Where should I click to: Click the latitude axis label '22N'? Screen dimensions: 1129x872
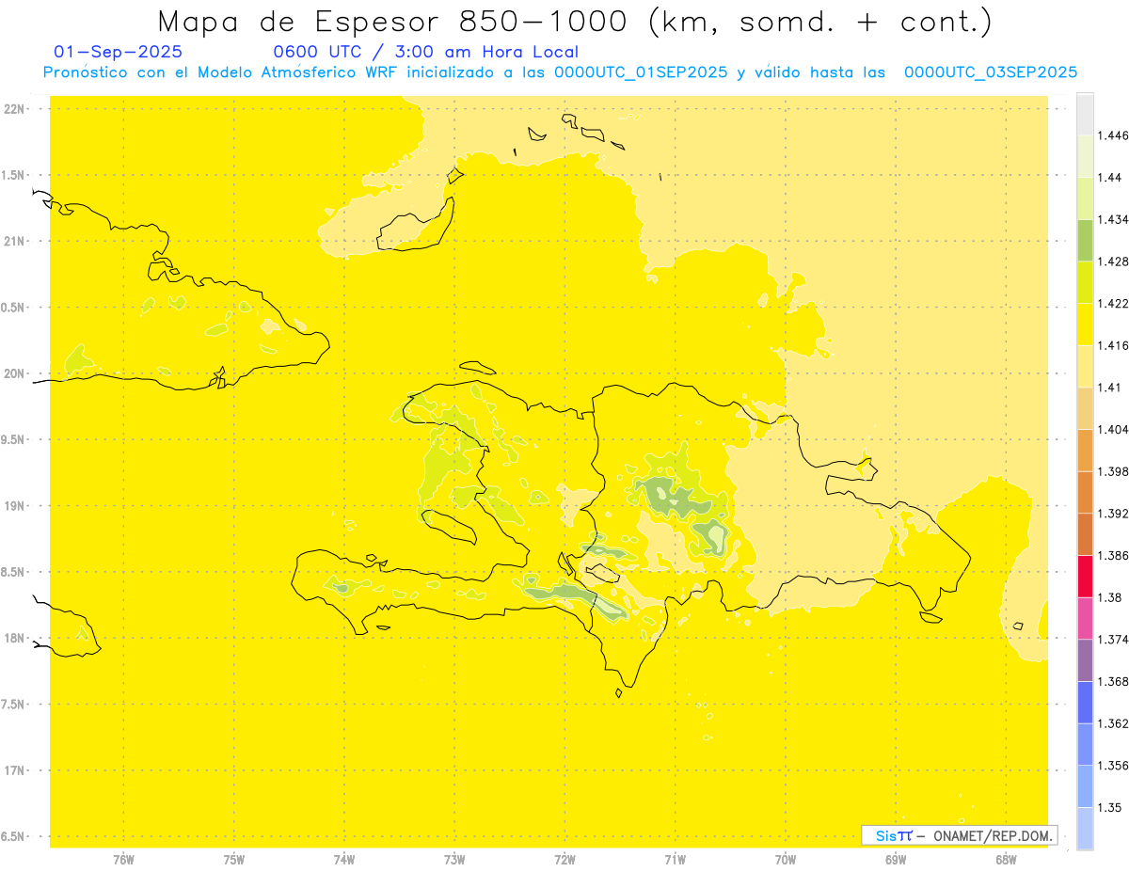(x=14, y=108)
